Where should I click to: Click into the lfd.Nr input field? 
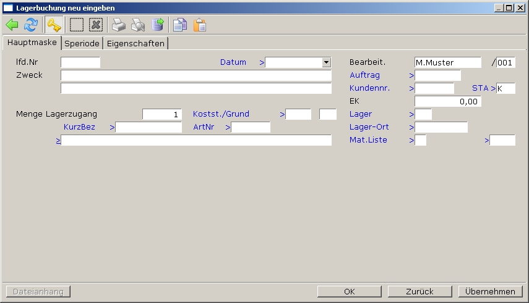click(x=80, y=62)
